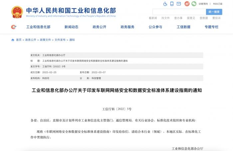Image resolution: width=233 pixels, height=151 pixels.
Task: Select the 提意见 search shortcut
Action: tap(191, 18)
